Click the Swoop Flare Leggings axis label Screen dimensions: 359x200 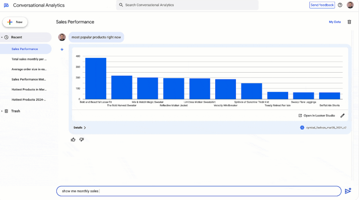tap(304, 102)
